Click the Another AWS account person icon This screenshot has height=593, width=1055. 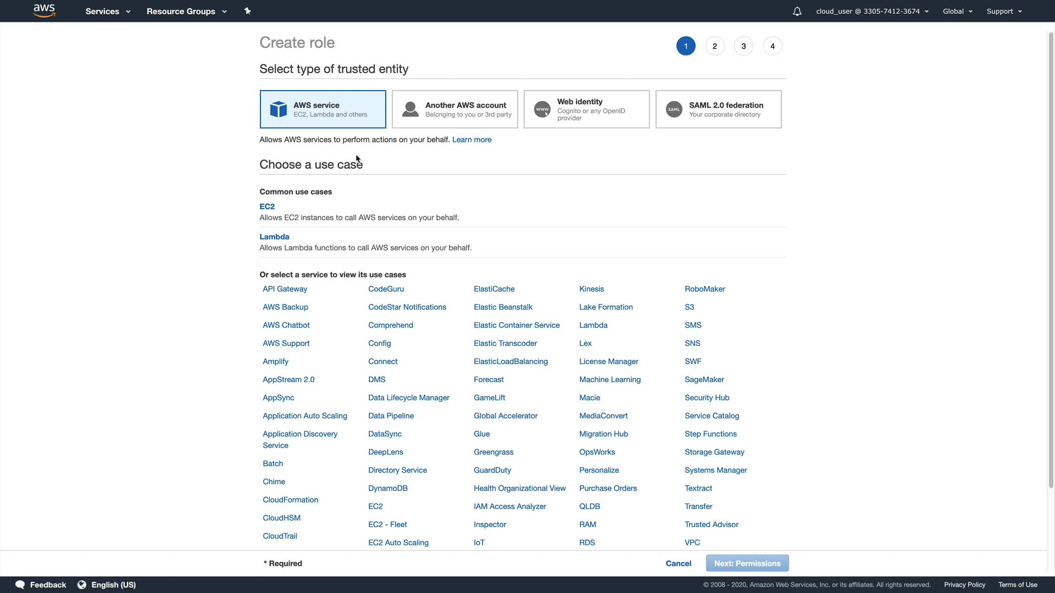tap(410, 109)
